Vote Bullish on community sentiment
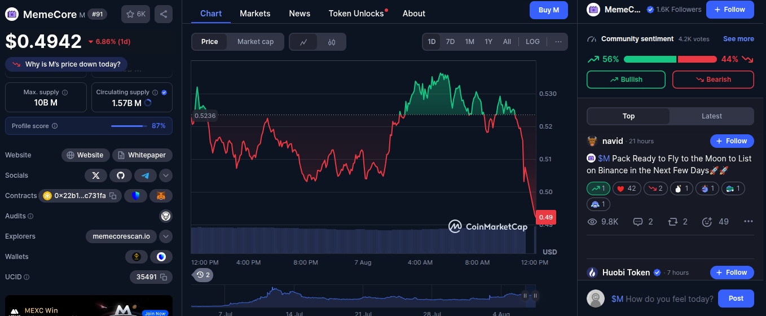The height and width of the screenshot is (316, 766). pos(626,80)
